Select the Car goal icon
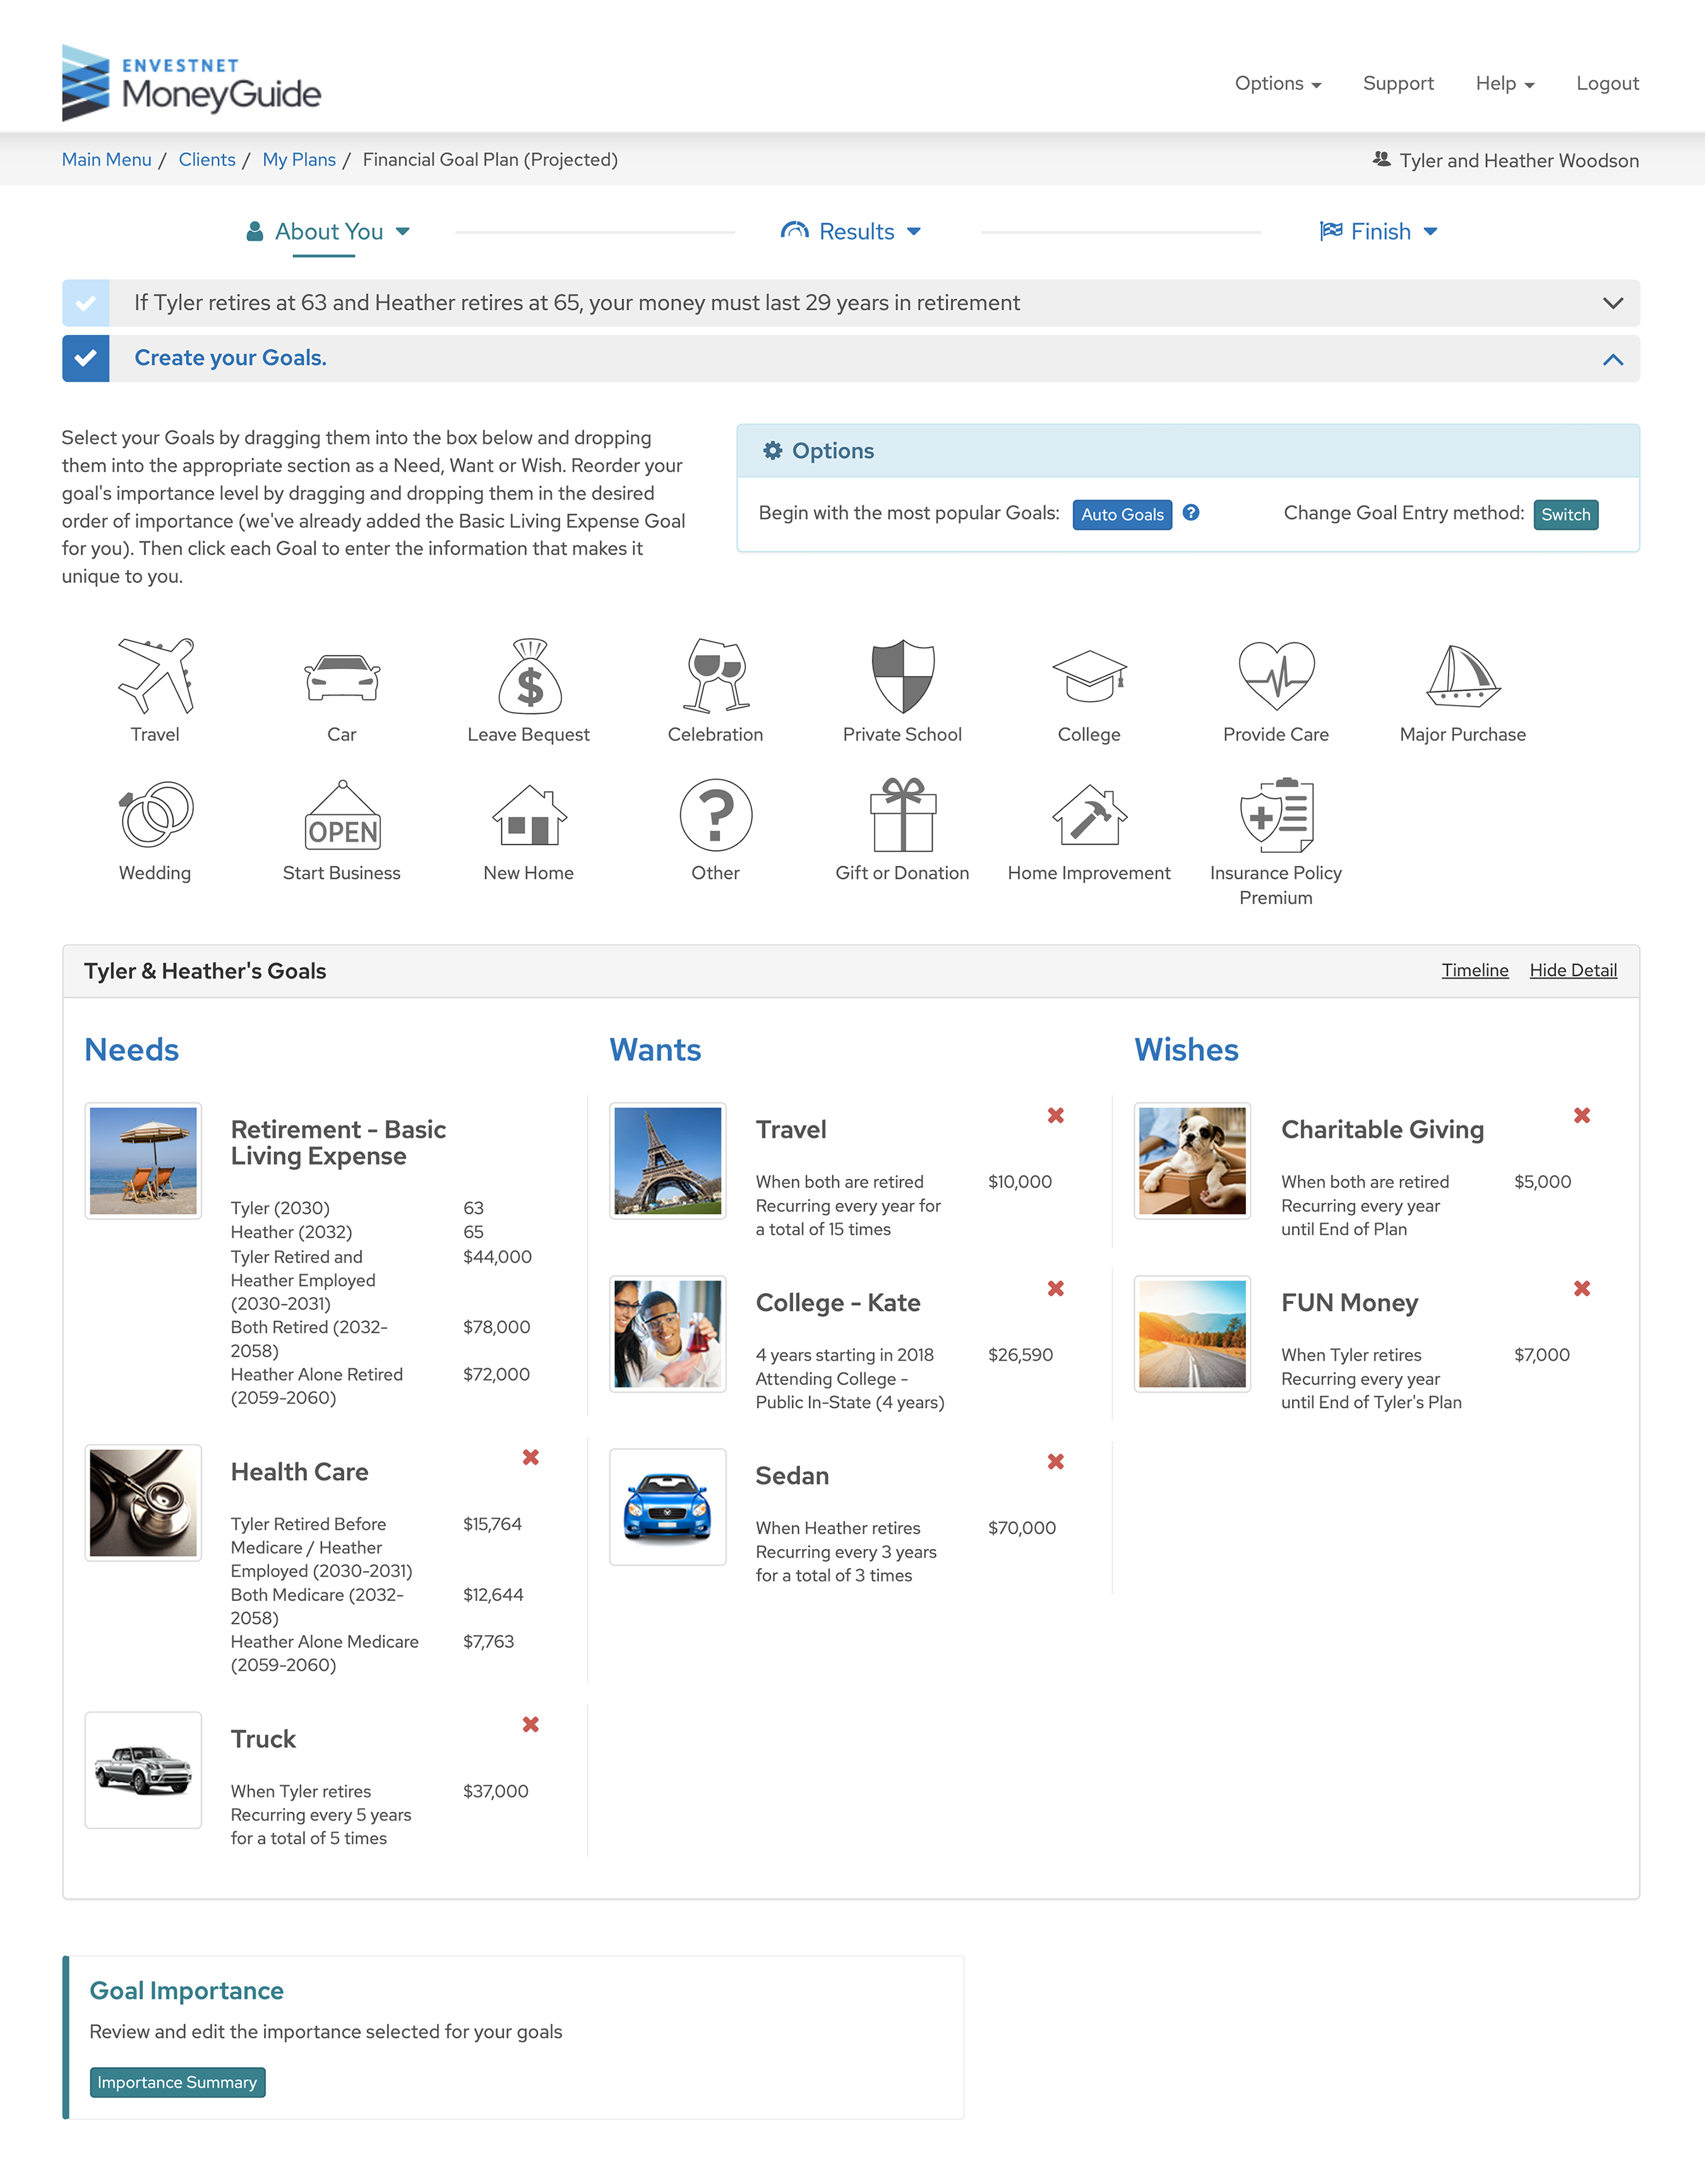The height and width of the screenshot is (2184, 1705). tap(342, 677)
